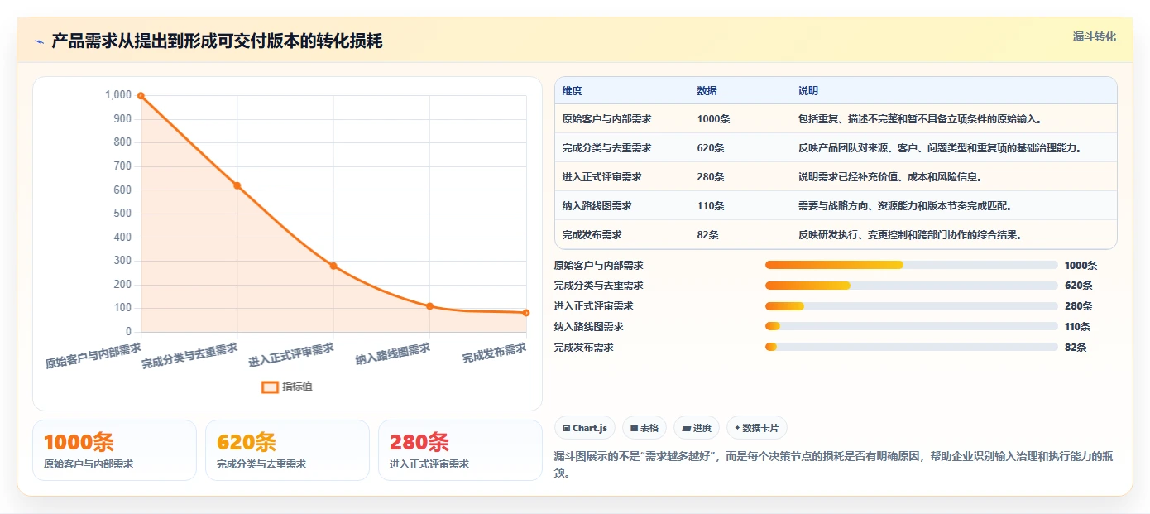Click the chart point for 纳入路线图需求
The height and width of the screenshot is (514, 1150).
429,306
